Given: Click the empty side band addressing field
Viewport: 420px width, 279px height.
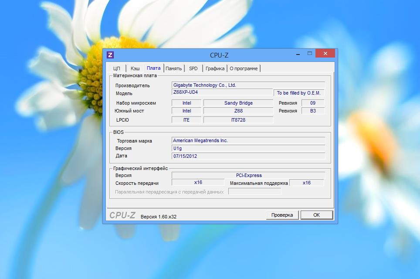Looking at the screenshot, I should tap(255, 191).
